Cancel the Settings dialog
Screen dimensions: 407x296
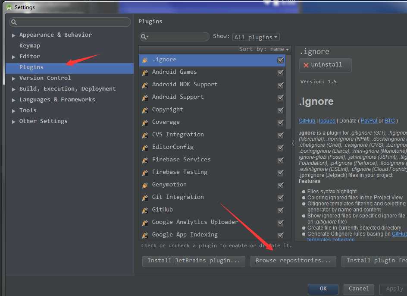click(x=358, y=289)
